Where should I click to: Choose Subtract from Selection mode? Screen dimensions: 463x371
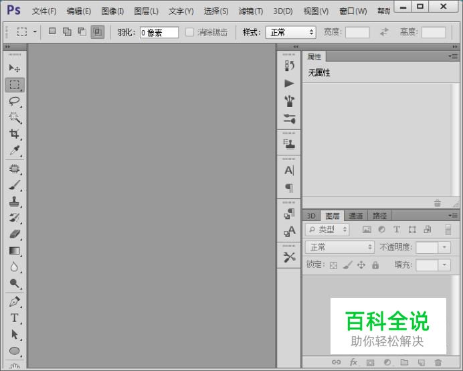point(82,31)
